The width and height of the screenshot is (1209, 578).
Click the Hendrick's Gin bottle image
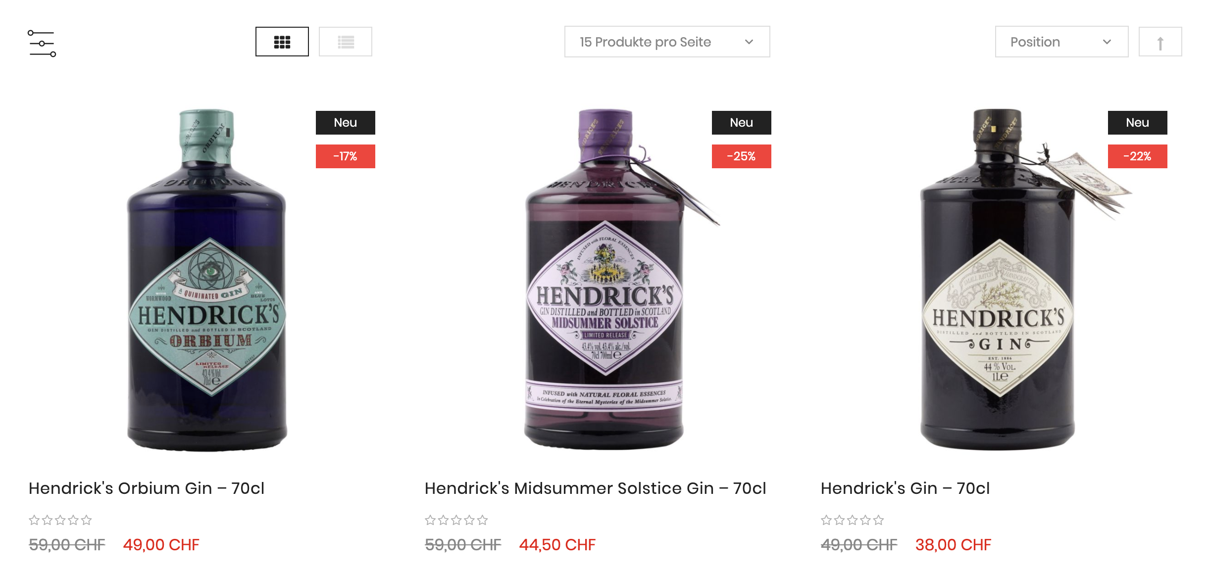pyautogui.click(x=998, y=280)
